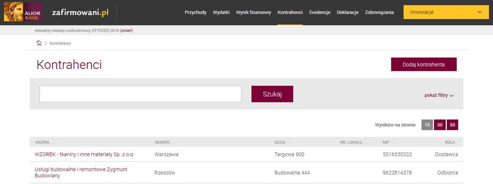Select the Kontrahenci menu item
The width and height of the screenshot is (493, 184).
(x=290, y=13)
